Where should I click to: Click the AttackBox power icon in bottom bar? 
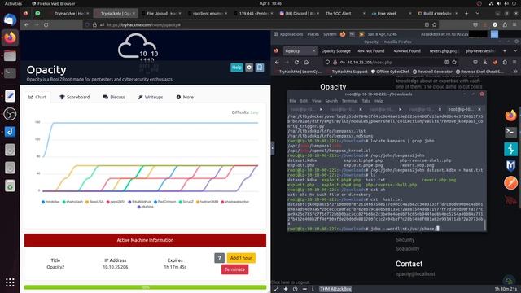click(295, 289)
